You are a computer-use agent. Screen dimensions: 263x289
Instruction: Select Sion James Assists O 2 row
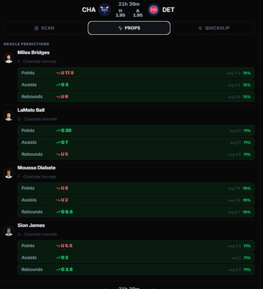(136, 258)
